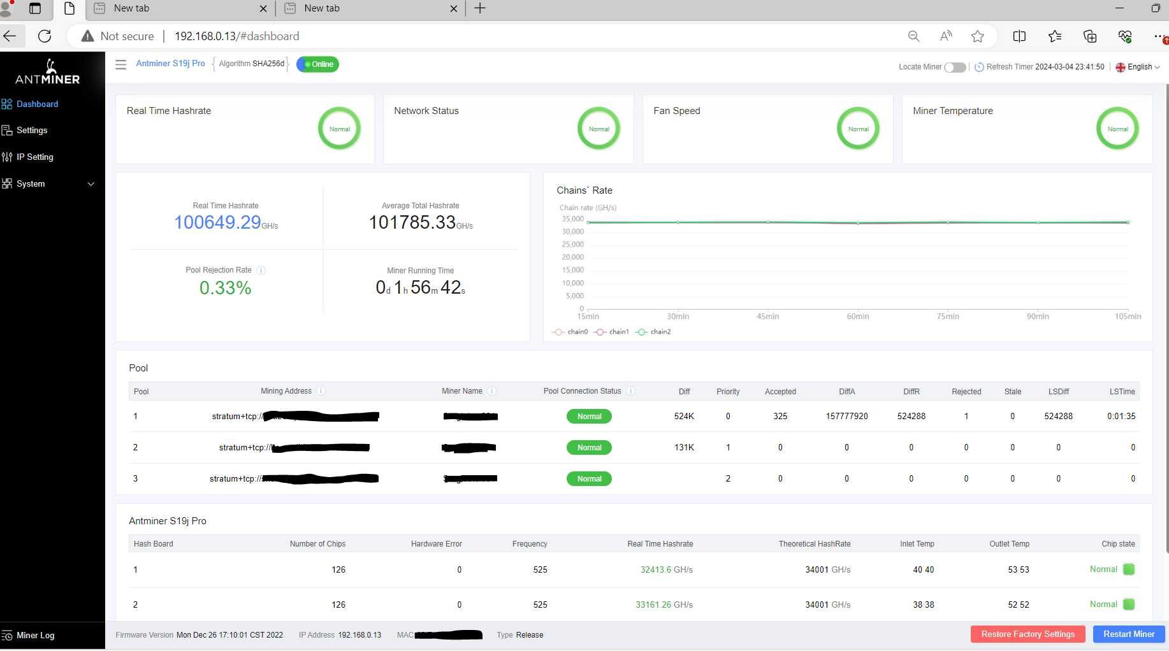Click the Network Status Normal ring
The width and height of the screenshot is (1169, 651).
pyautogui.click(x=599, y=129)
